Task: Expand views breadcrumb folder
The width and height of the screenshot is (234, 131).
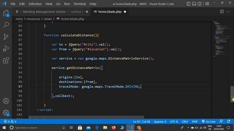Action: (48, 19)
